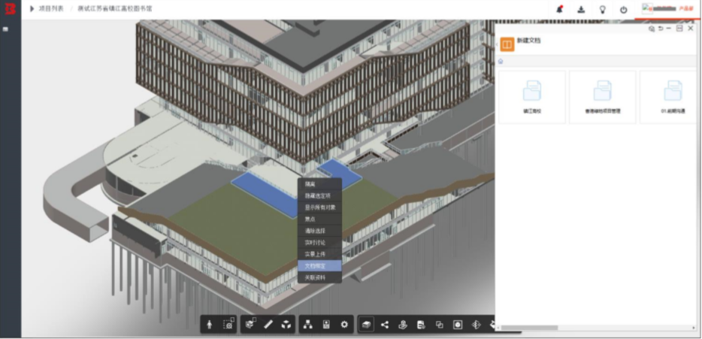Screen dimensions: 702x339
Task: Click 项目列表 breadcrumb link
Action: tap(50, 8)
